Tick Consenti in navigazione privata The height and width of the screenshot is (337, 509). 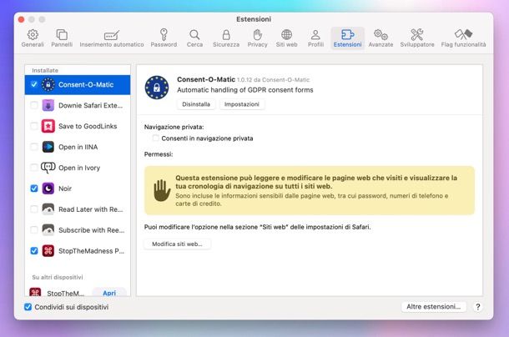155,138
